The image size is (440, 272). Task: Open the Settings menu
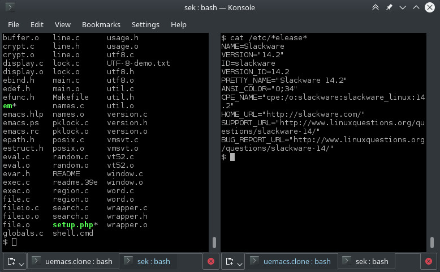pos(145,25)
